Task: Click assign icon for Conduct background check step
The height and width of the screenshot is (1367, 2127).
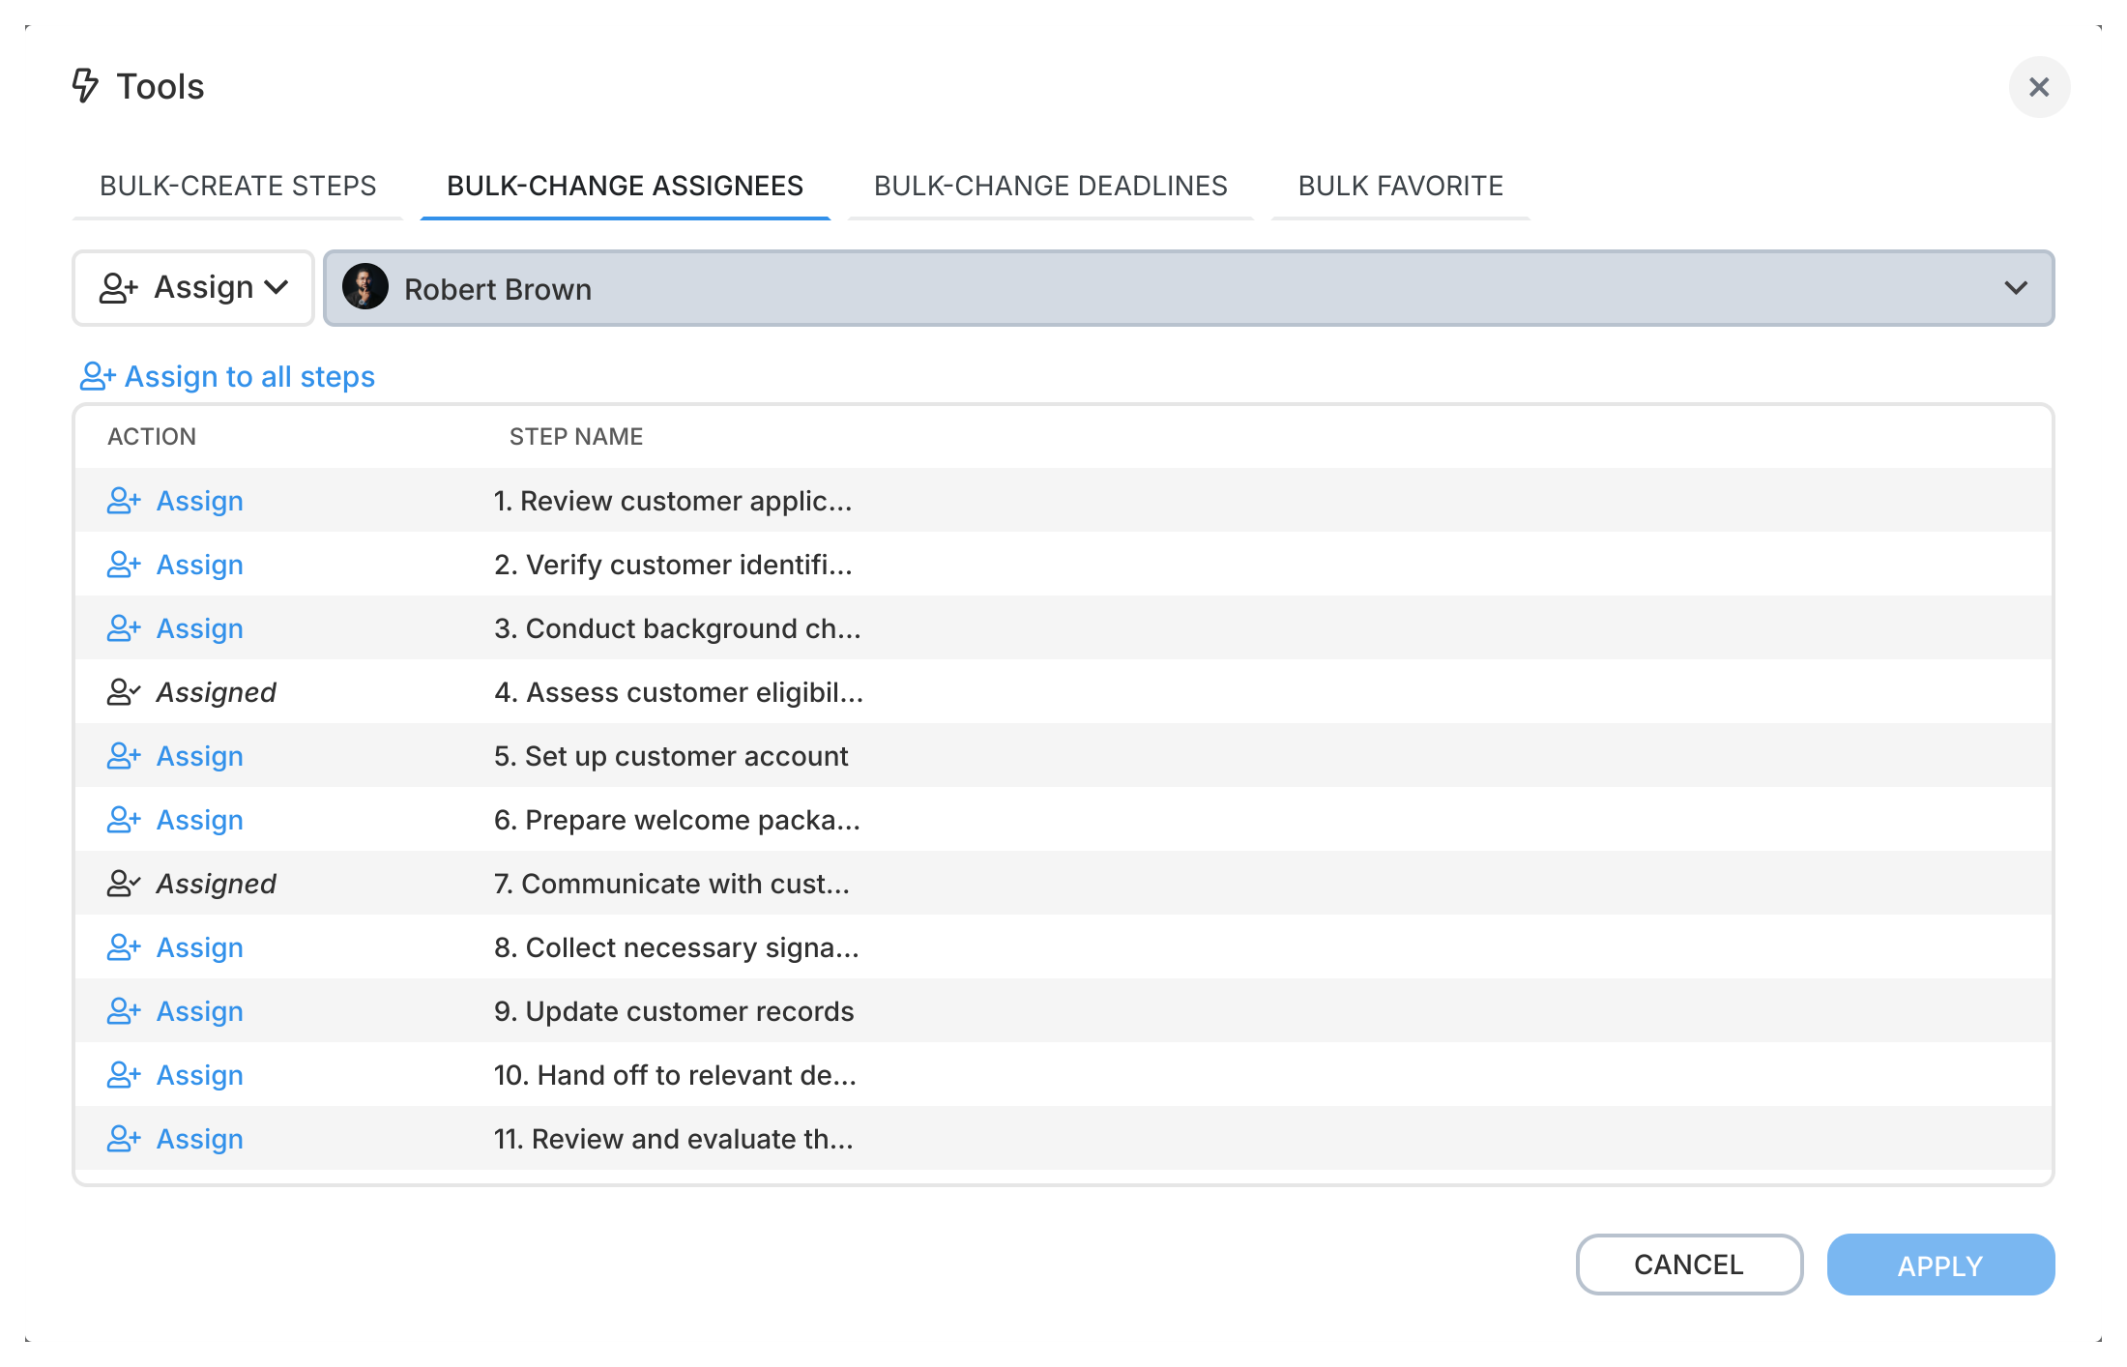Action: 123,628
